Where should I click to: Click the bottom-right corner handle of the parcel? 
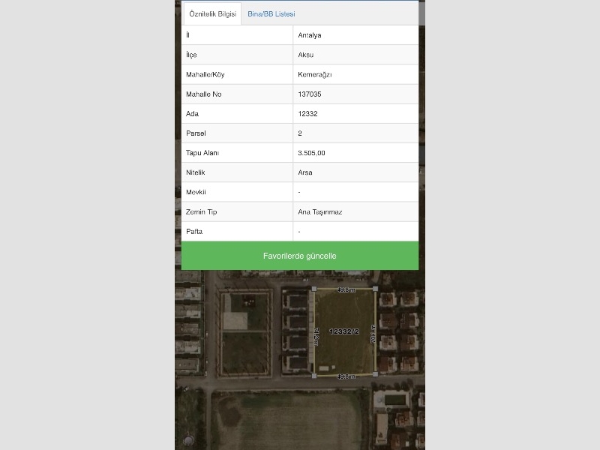coord(375,373)
